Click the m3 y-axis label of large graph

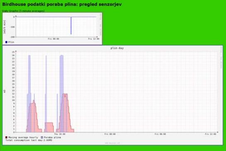(x=5, y=91)
